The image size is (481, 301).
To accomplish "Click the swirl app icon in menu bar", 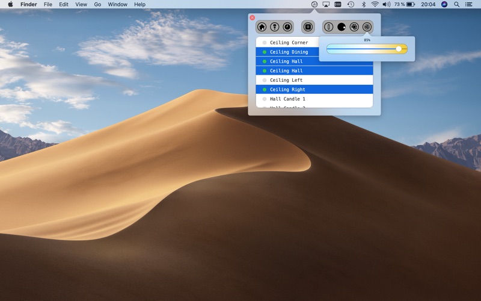I will coord(314,4).
